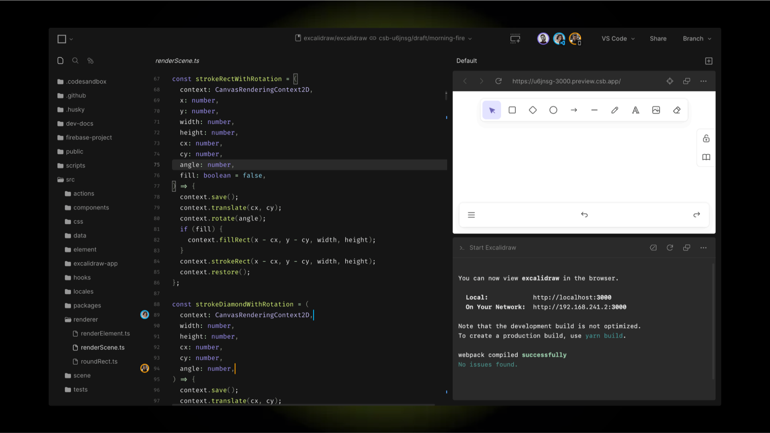Select the arrow drawing tool

point(574,110)
